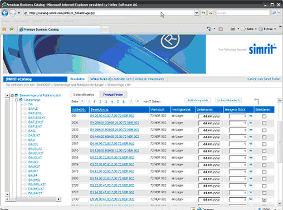Click the cart icon in row 2680
Image resolution: width=283 pixels, height=210 pixels.
click(251, 179)
